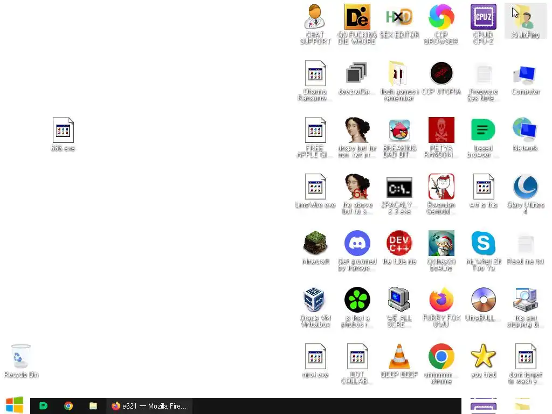Screen dimensions: 552x414
Task: Select the Dharma Ransomw... file icon
Action: 315,73
